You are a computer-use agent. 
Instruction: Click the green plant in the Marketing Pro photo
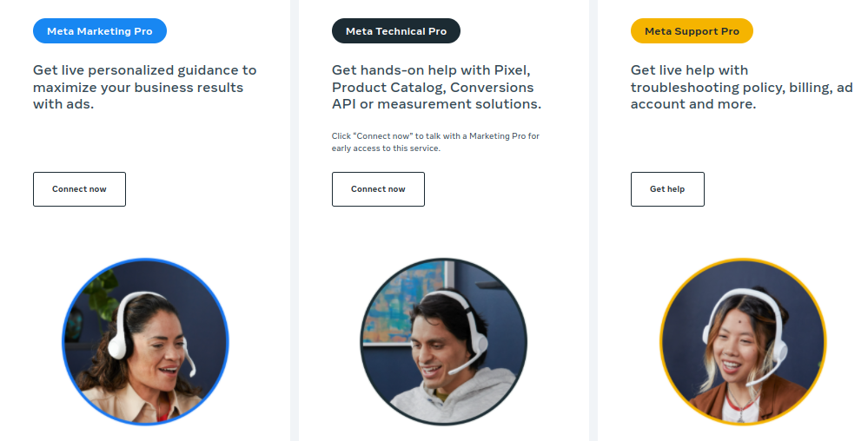click(103, 296)
